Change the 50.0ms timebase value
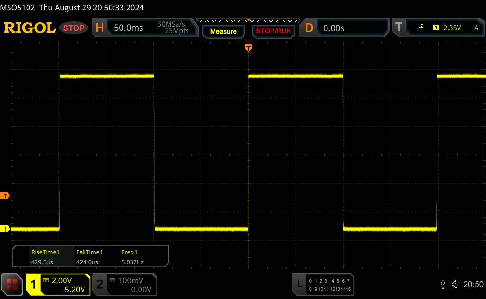The width and height of the screenshot is (486, 299). [128, 28]
